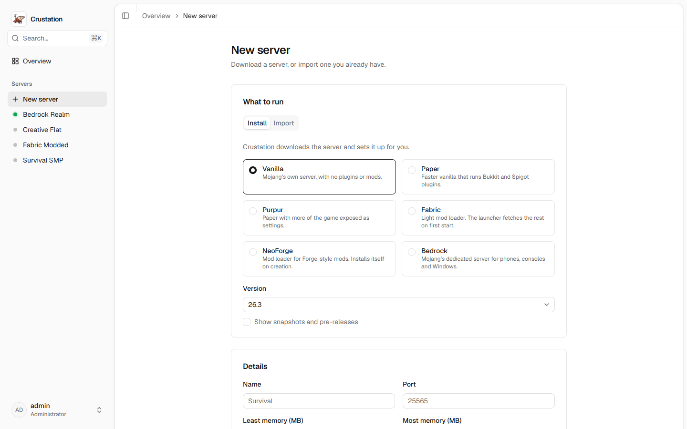Click the grey status dot for Fabric Modded
687x429 pixels.
tap(15, 145)
